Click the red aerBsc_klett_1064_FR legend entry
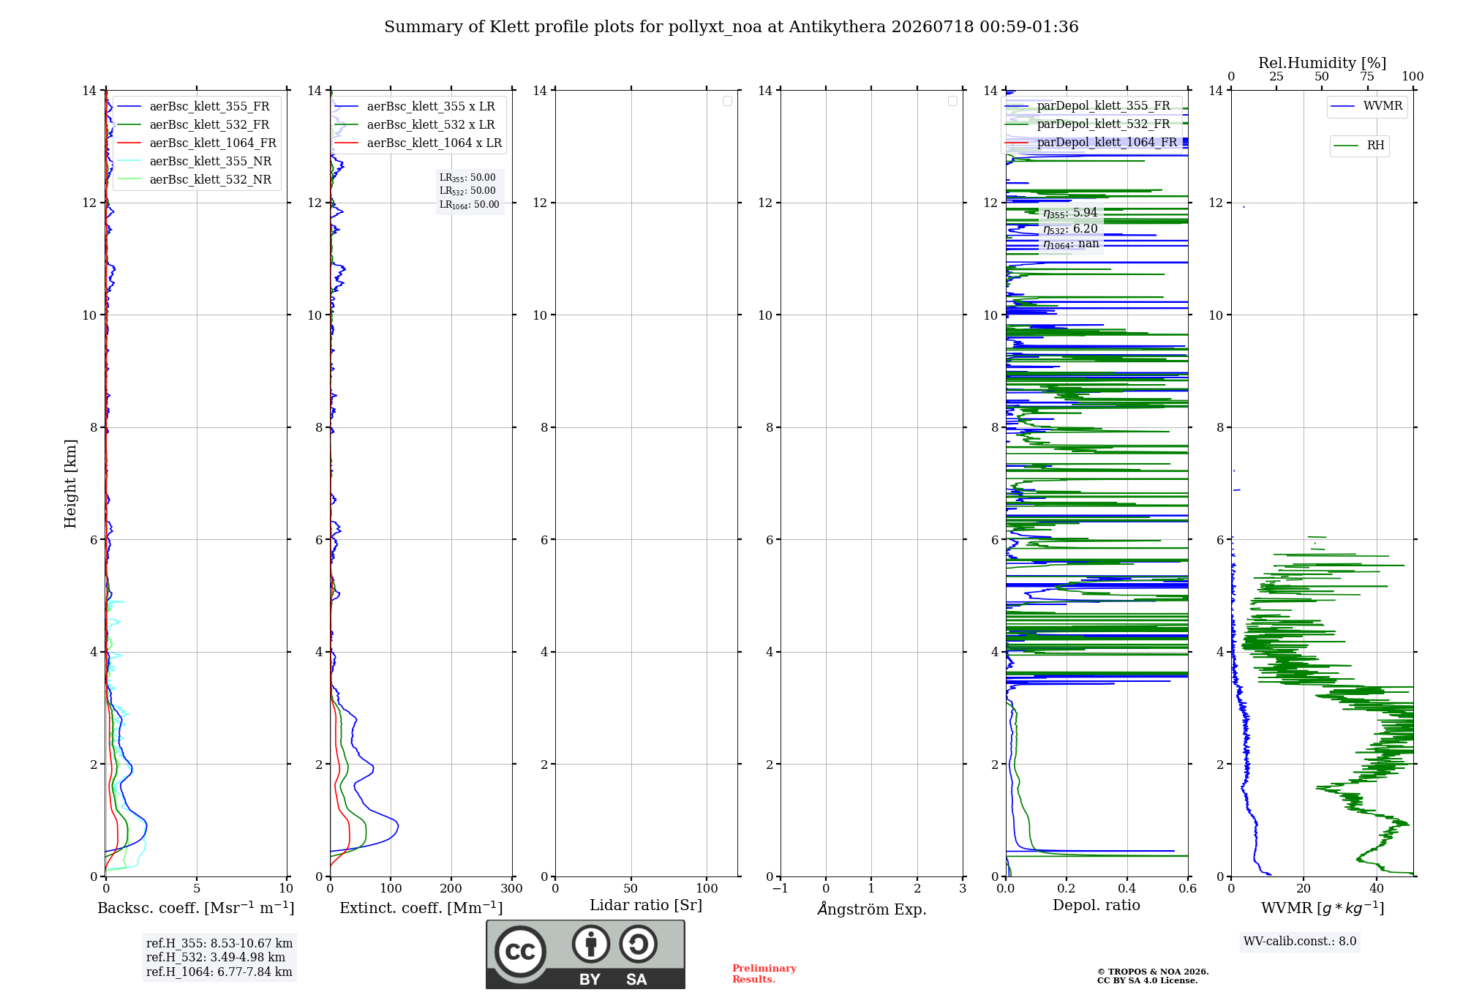This screenshot has height=995, width=1463. (x=196, y=143)
